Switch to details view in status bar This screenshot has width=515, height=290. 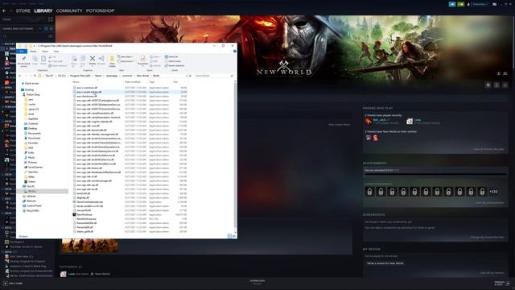[x=229, y=236]
